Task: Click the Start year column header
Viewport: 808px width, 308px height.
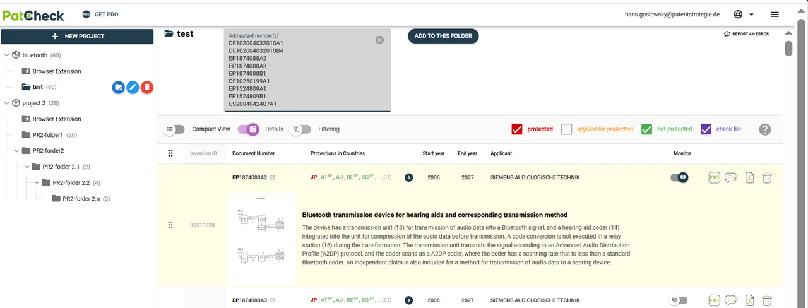Action: tap(434, 153)
